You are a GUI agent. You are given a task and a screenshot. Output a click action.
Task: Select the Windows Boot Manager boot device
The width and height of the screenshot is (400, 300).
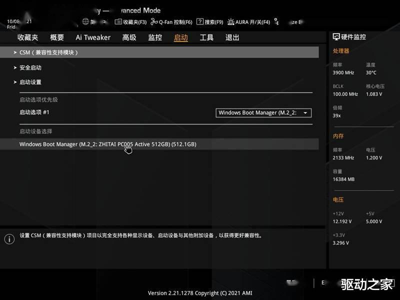click(x=108, y=144)
